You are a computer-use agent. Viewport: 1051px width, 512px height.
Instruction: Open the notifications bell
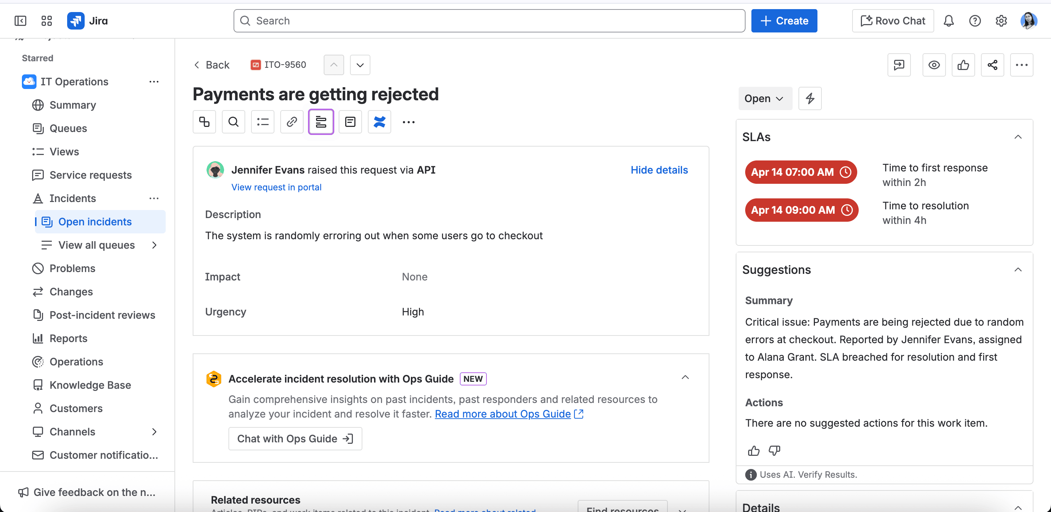(948, 21)
